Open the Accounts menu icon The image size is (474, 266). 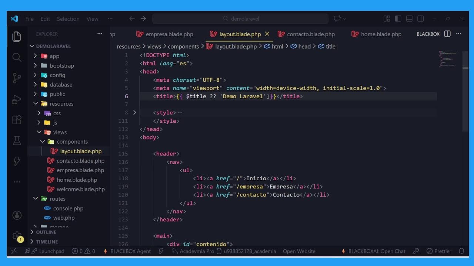17,215
